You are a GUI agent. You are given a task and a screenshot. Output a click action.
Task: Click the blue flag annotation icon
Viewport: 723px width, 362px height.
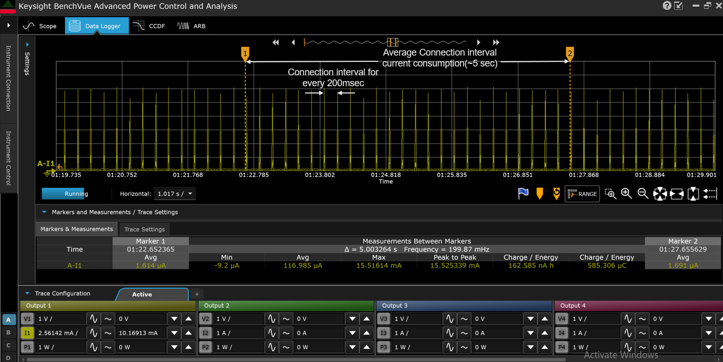pos(523,194)
